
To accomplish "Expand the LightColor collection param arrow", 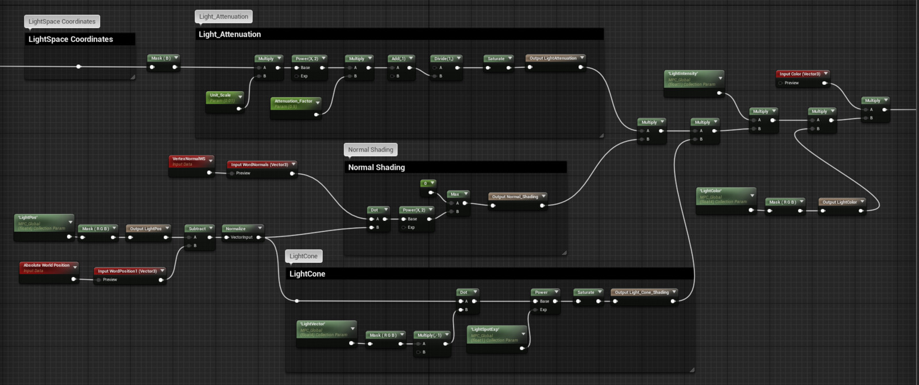I will (752, 196).
